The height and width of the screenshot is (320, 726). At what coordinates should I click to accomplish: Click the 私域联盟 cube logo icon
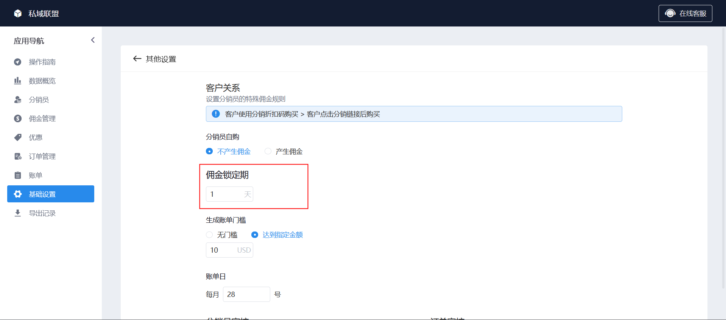(18, 14)
